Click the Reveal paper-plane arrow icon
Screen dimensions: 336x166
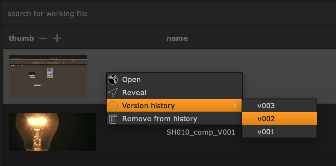(x=113, y=93)
